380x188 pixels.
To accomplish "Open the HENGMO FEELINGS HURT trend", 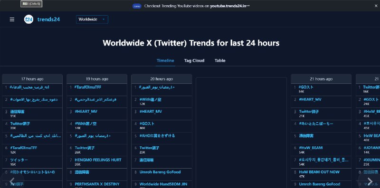I will [98, 160].
